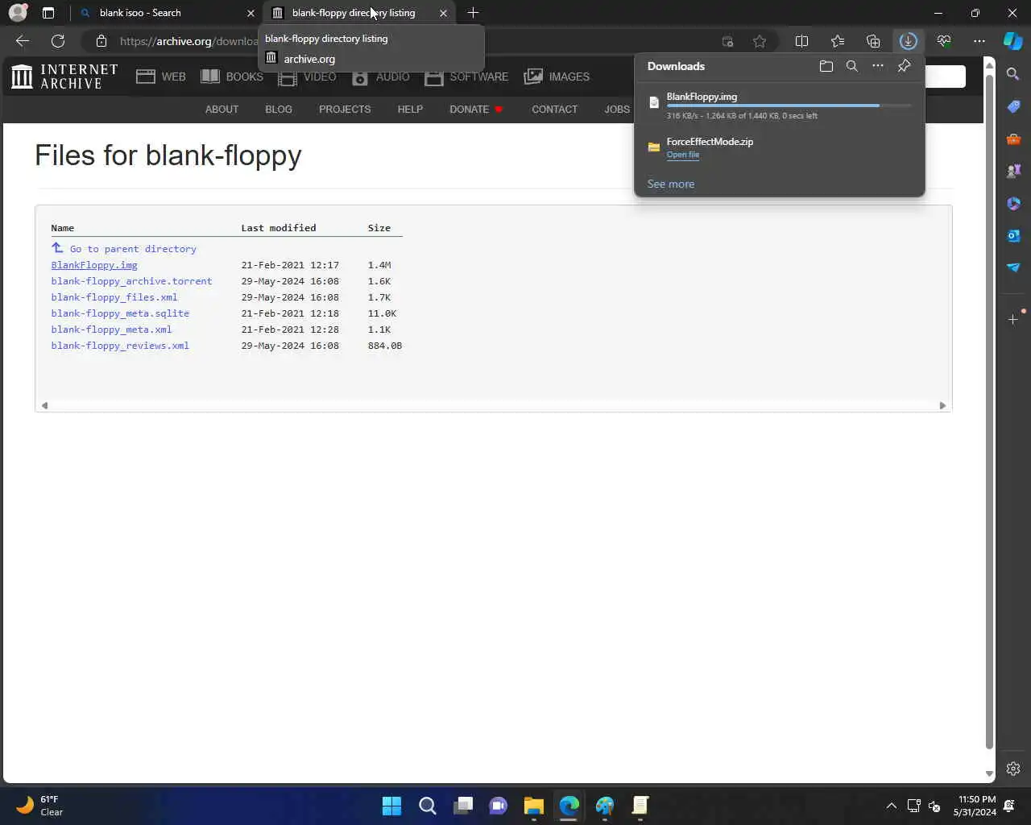Click the address bar URL
This screenshot has height=825, width=1031.
coord(188,41)
